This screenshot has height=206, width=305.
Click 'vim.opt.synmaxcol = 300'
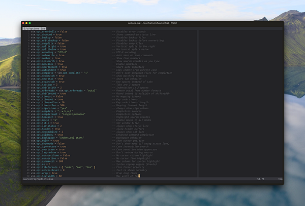tap(47, 161)
